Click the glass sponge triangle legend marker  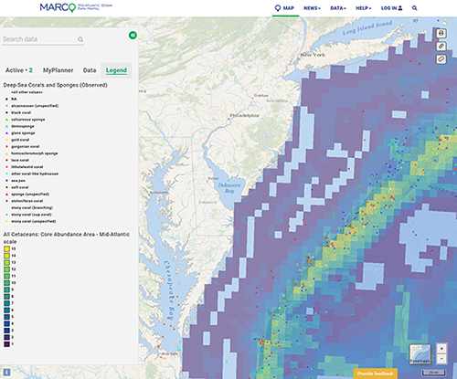(6, 133)
